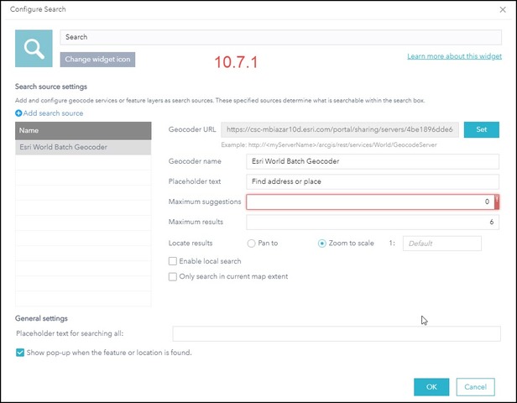Uncheck Show pop-up when feature is found
517x403 pixels.
(20, 353)
